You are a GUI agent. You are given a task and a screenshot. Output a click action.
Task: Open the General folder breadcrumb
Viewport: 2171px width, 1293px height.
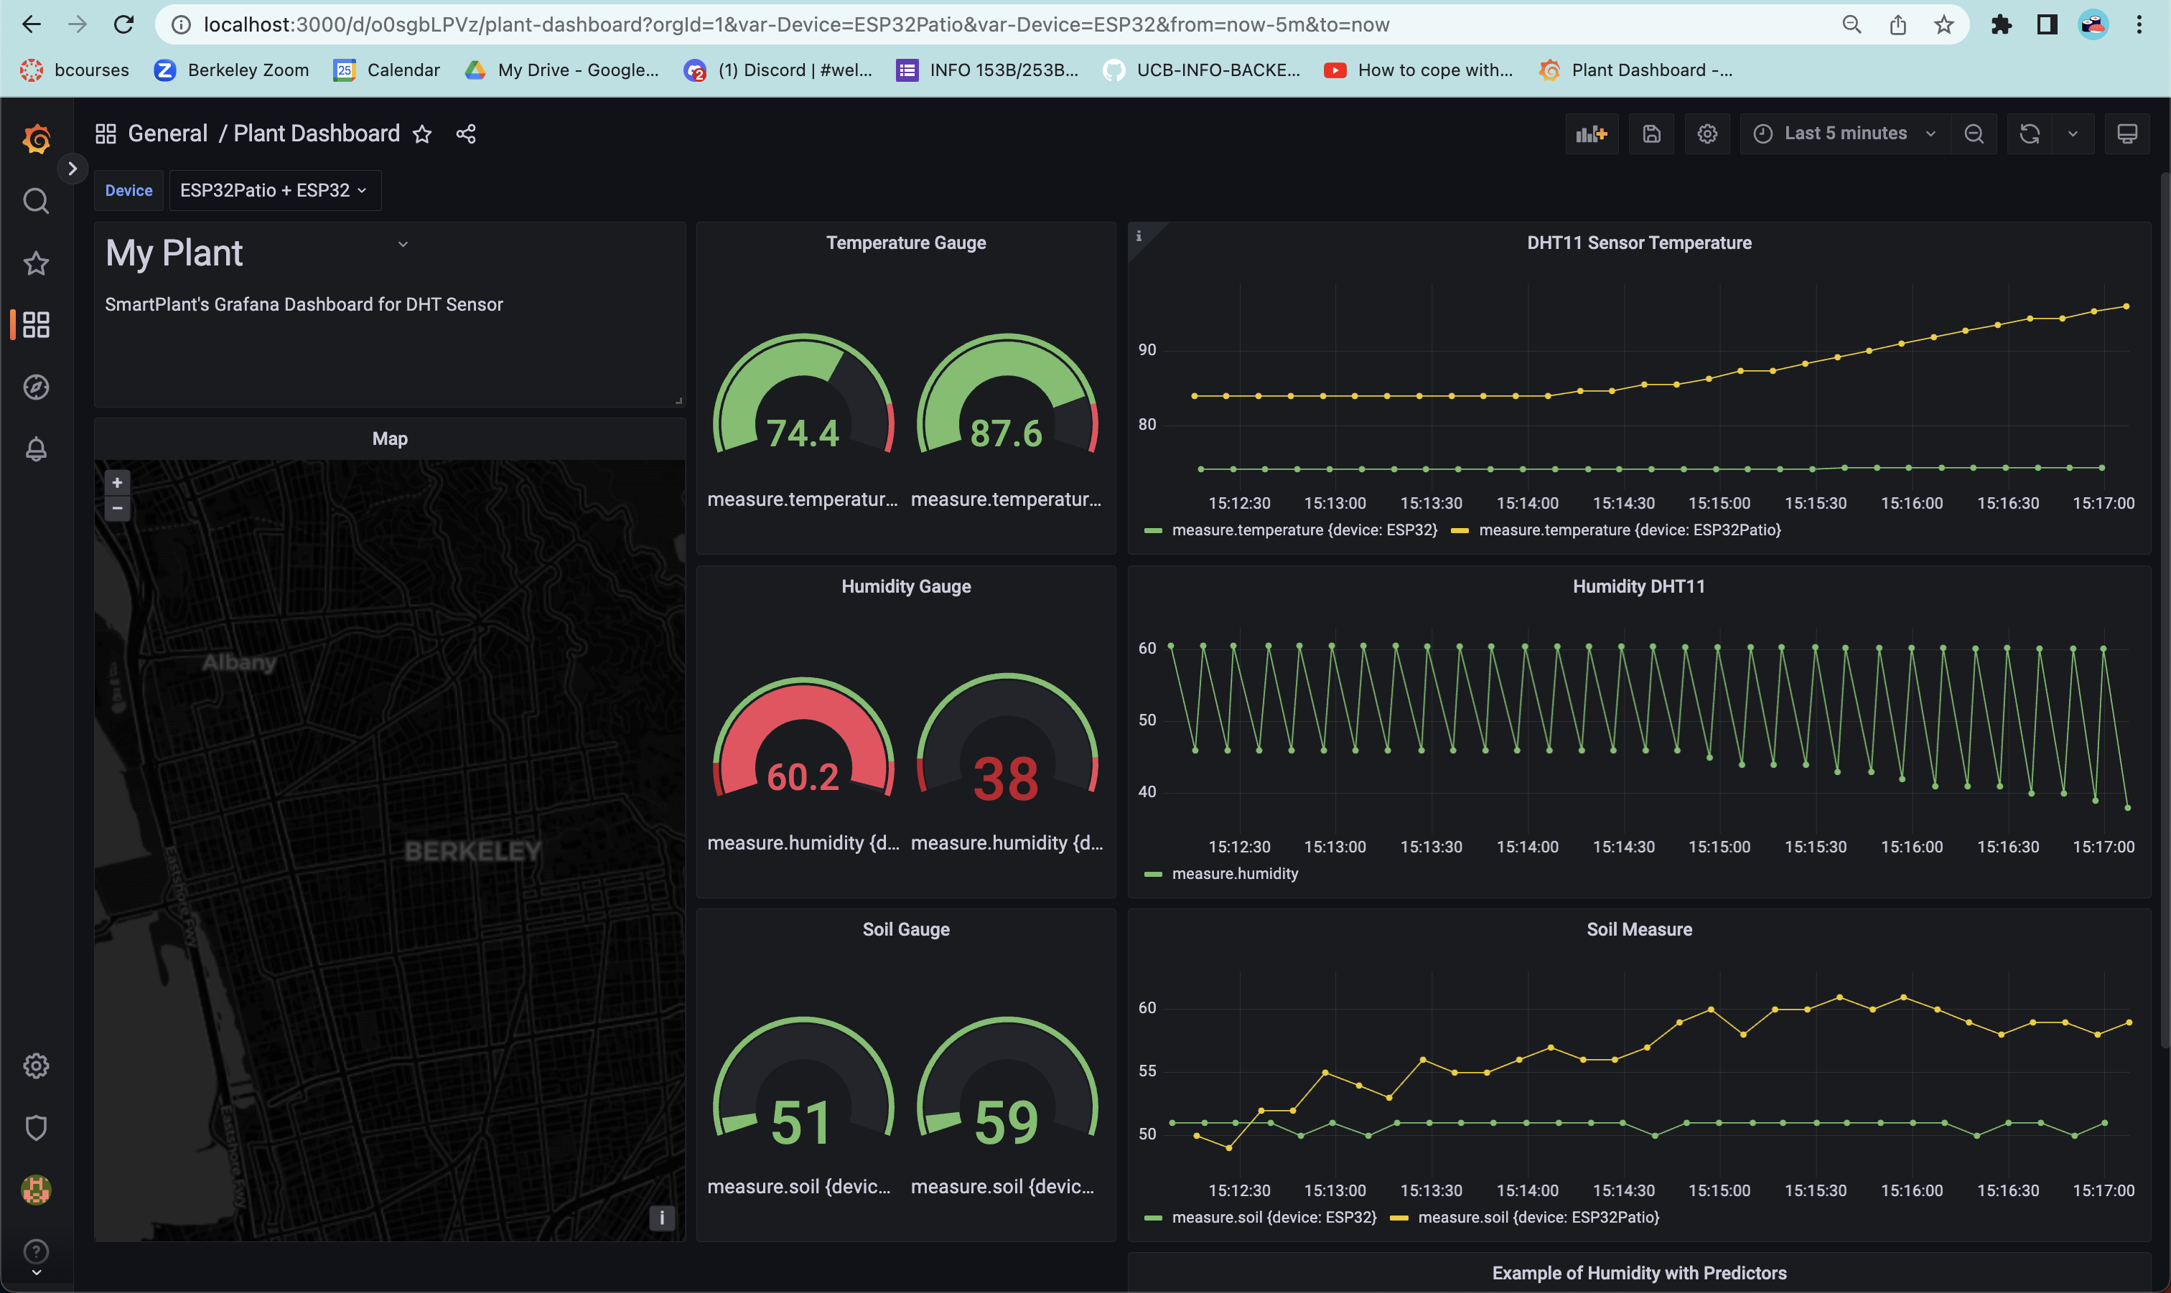[168, 133]
